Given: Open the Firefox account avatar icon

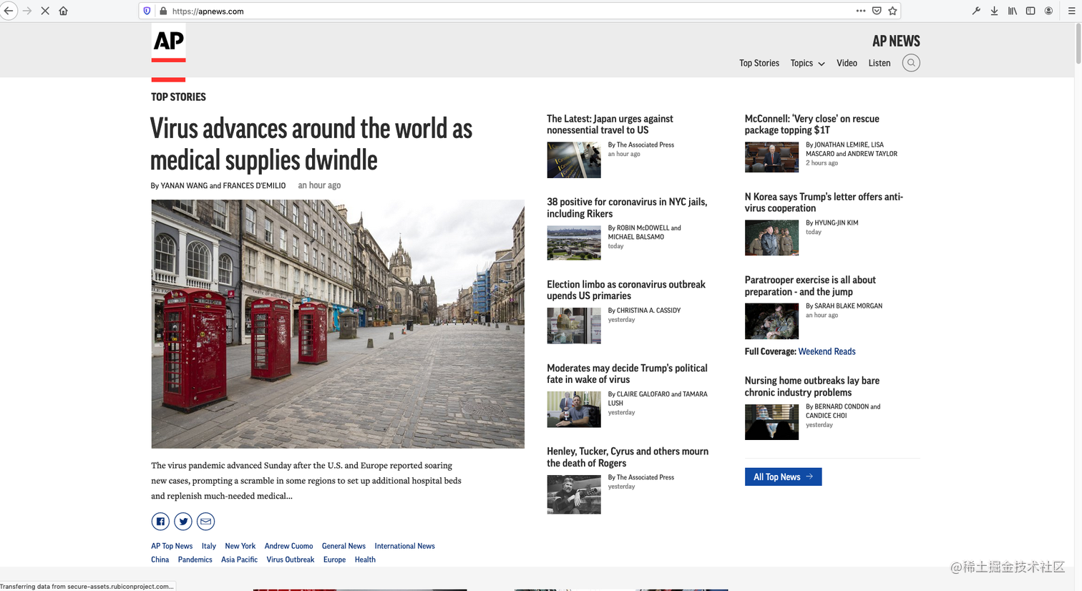Looking at the screenshot, I should click(1048, 11).
